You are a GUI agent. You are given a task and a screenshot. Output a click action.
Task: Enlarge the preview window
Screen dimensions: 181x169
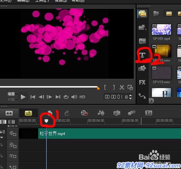pos(130,87)
